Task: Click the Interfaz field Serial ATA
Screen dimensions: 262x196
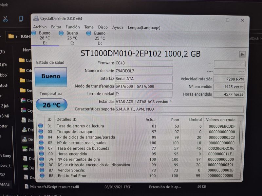Action: click(x=144, y=79)
